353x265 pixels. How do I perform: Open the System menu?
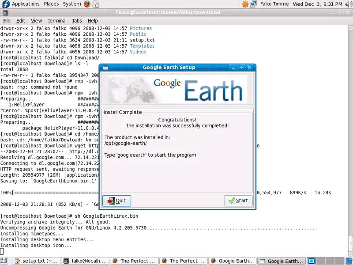[x=72, y=4]
